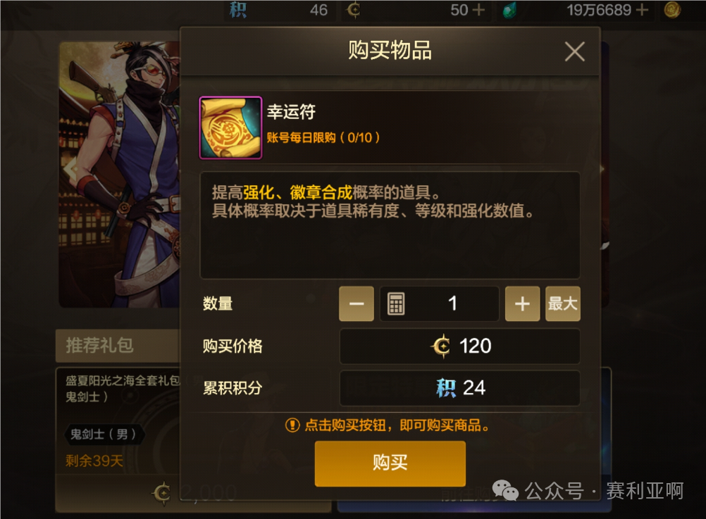Image resolution: width=706 pixels, height=519 pixels.
Task: Click the calculator icon in quantity field
Action: click(396, 304)
